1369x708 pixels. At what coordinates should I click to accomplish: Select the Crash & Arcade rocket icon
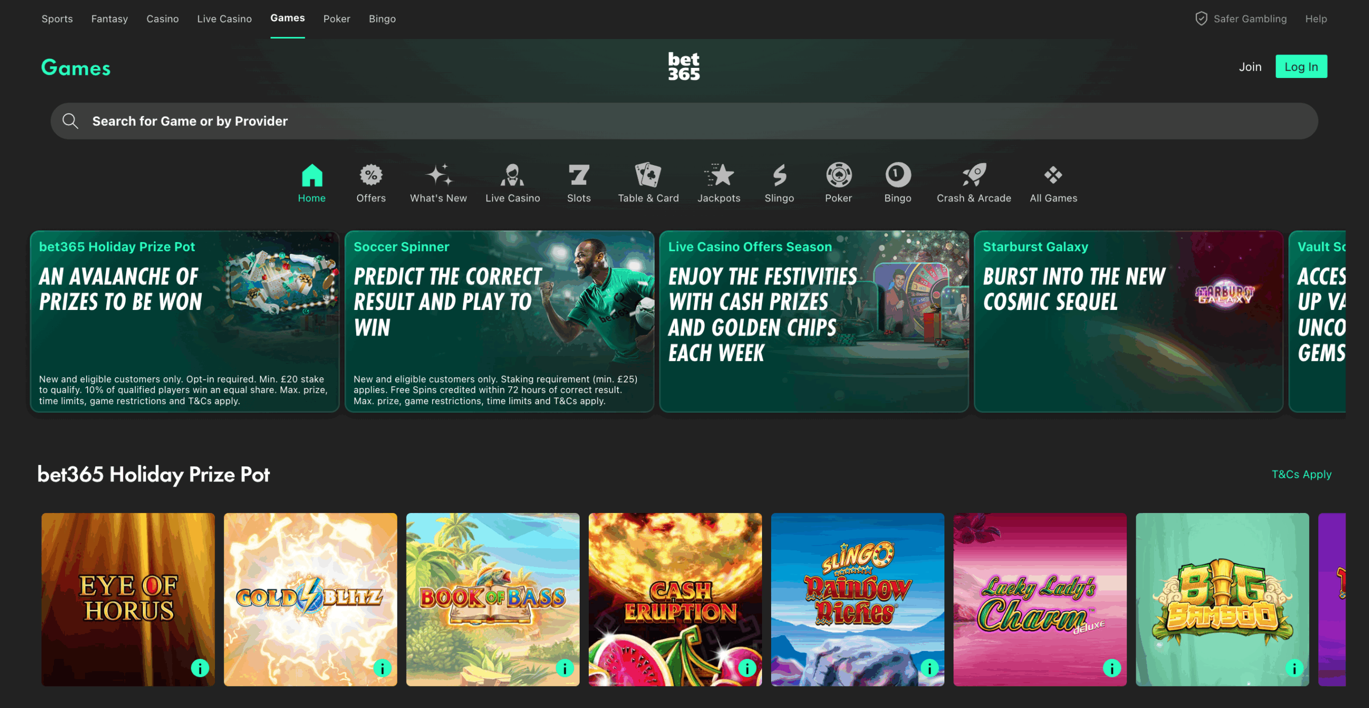click(x=974, y=175)
